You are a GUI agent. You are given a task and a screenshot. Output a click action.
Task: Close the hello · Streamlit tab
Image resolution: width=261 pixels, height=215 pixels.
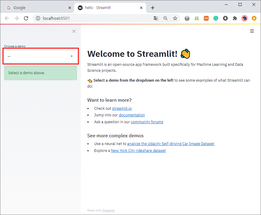141,8
